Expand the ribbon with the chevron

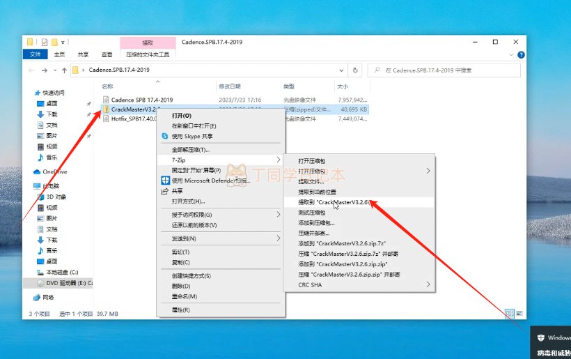[511, 54]
